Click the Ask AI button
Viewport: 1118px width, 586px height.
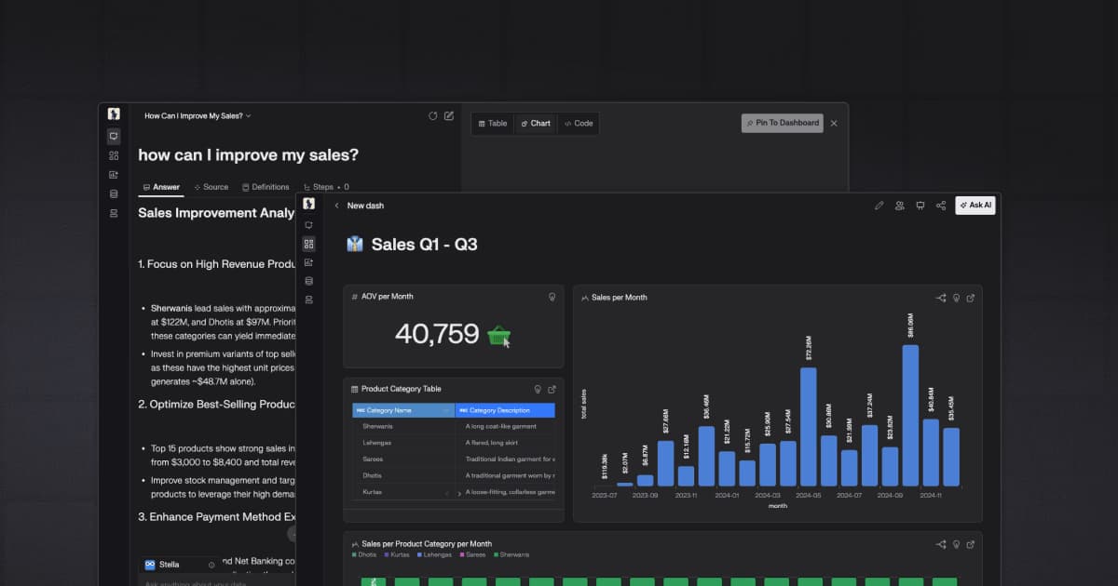[x=975, y=206]
